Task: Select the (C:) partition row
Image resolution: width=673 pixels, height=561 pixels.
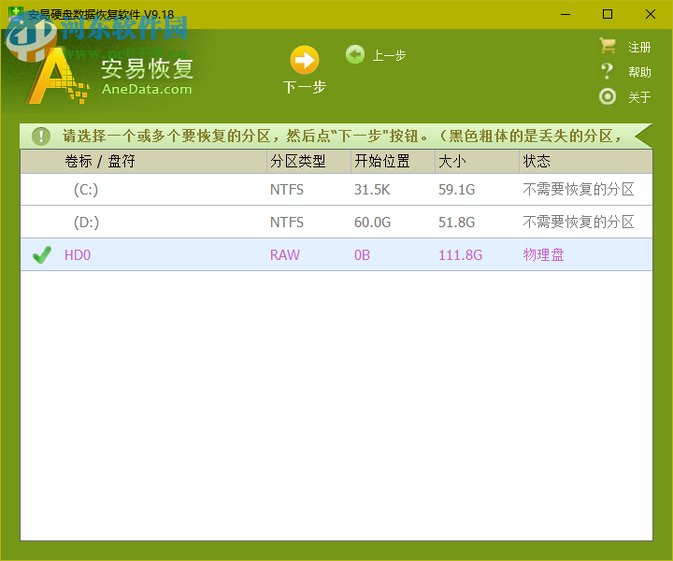Action: point(336,189)
